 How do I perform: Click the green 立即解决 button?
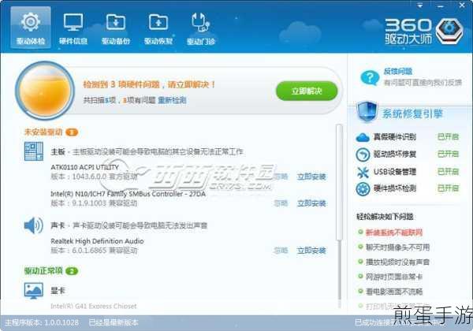click(x=307, y=91)
